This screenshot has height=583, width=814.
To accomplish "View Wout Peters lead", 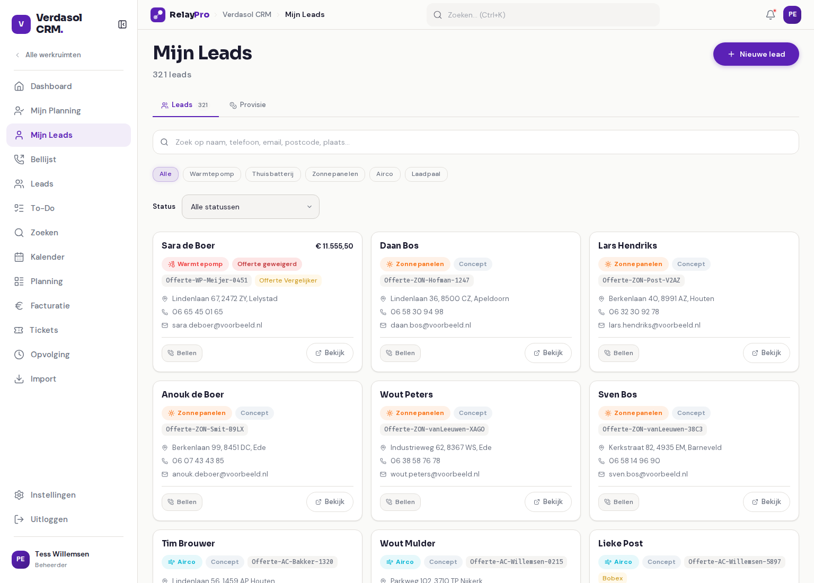I will coord(548,502).
